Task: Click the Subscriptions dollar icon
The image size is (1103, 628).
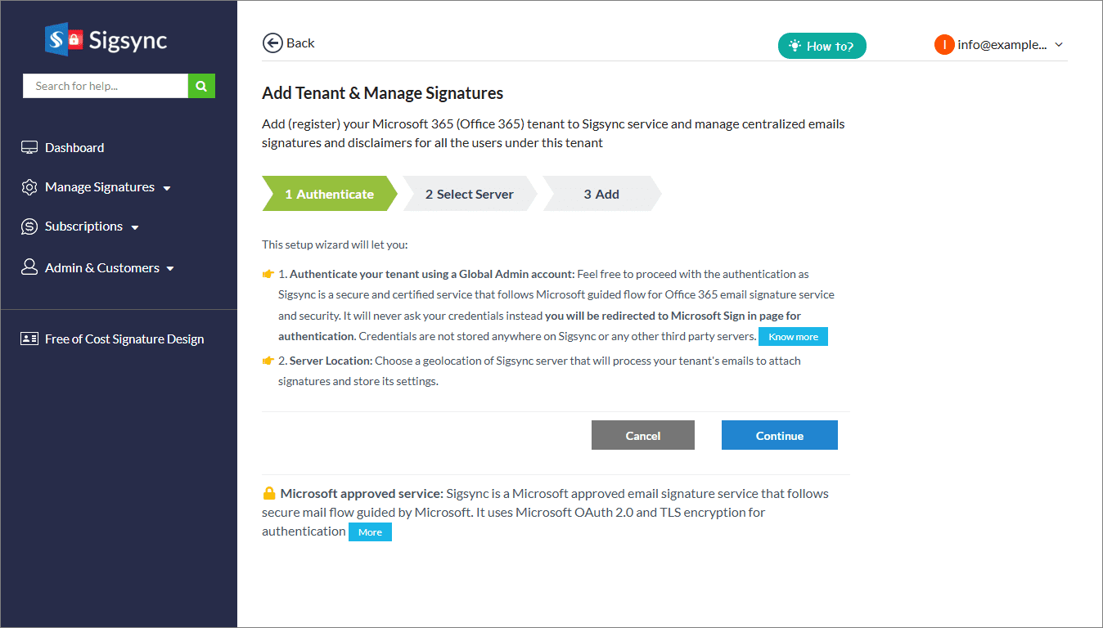Action: pos(29,227)
